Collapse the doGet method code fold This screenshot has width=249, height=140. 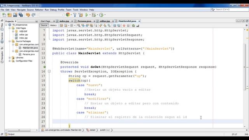point(49,72)
